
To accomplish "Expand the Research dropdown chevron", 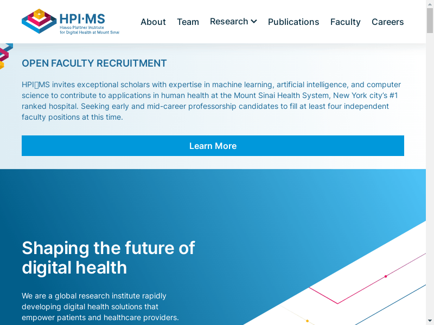I will click(254, 21).
